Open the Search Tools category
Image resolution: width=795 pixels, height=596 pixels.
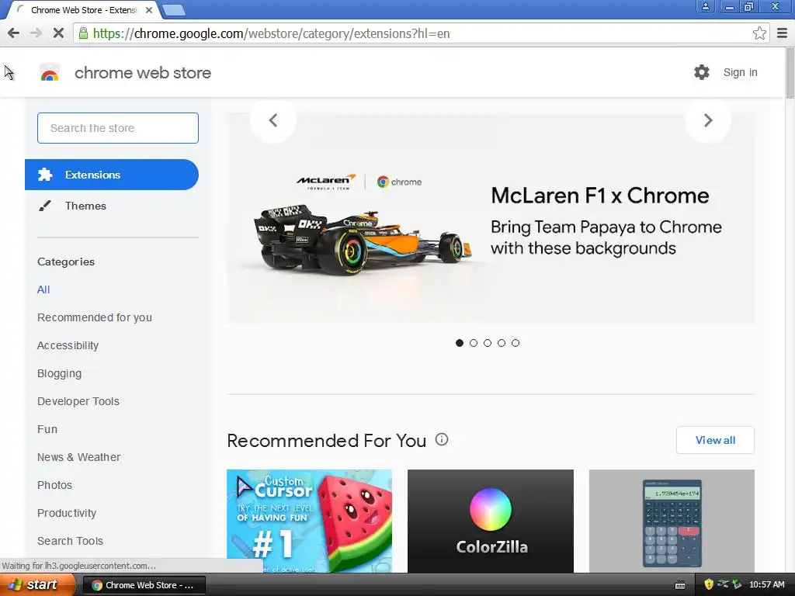70,541
